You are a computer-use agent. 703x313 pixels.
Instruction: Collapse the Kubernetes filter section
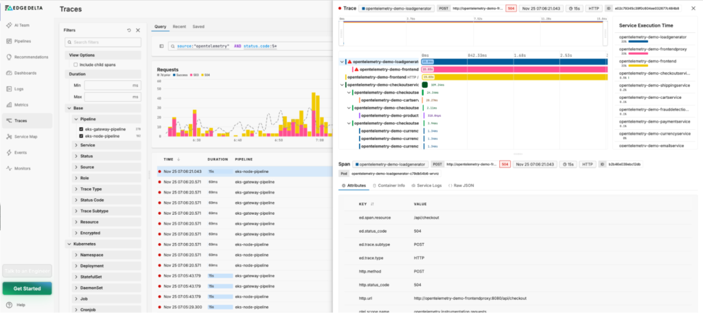pyautogui.click(x=69, y=244)
